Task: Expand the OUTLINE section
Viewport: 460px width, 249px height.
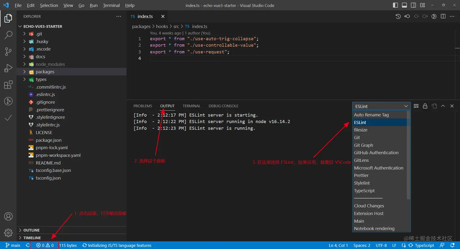Action: coord(71,230)
